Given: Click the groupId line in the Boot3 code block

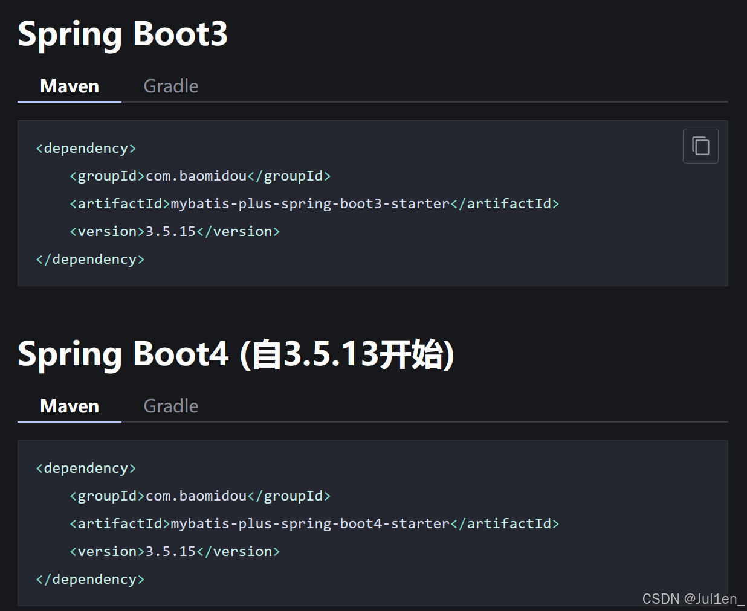Looking at the screenshot, I should coord(200,176).
